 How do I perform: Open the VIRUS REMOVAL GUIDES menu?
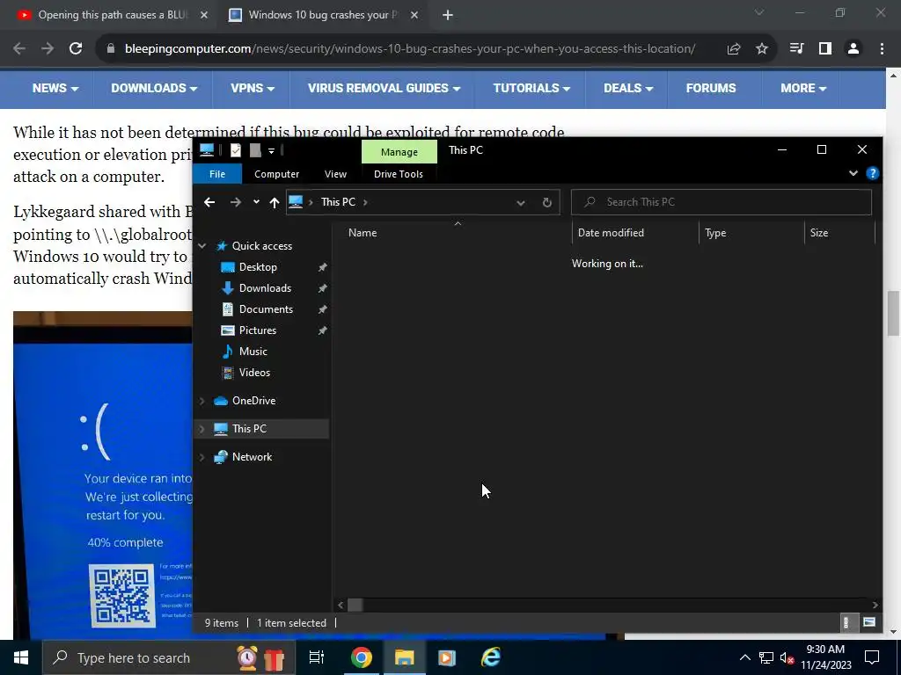click(384, 89)
